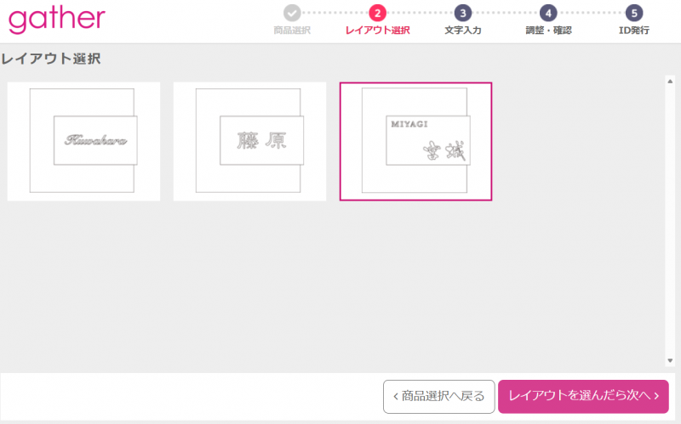Click the レイアウト選択 step label in progress bar
The height and width of the screenshot is (424, 681).
pos(377,31)
